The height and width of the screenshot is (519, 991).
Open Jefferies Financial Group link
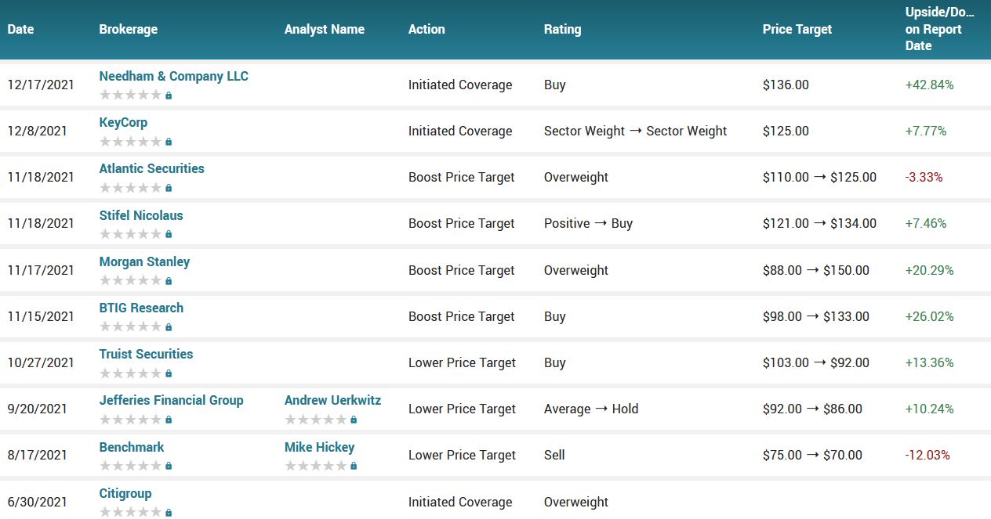[x=171, y=400]
